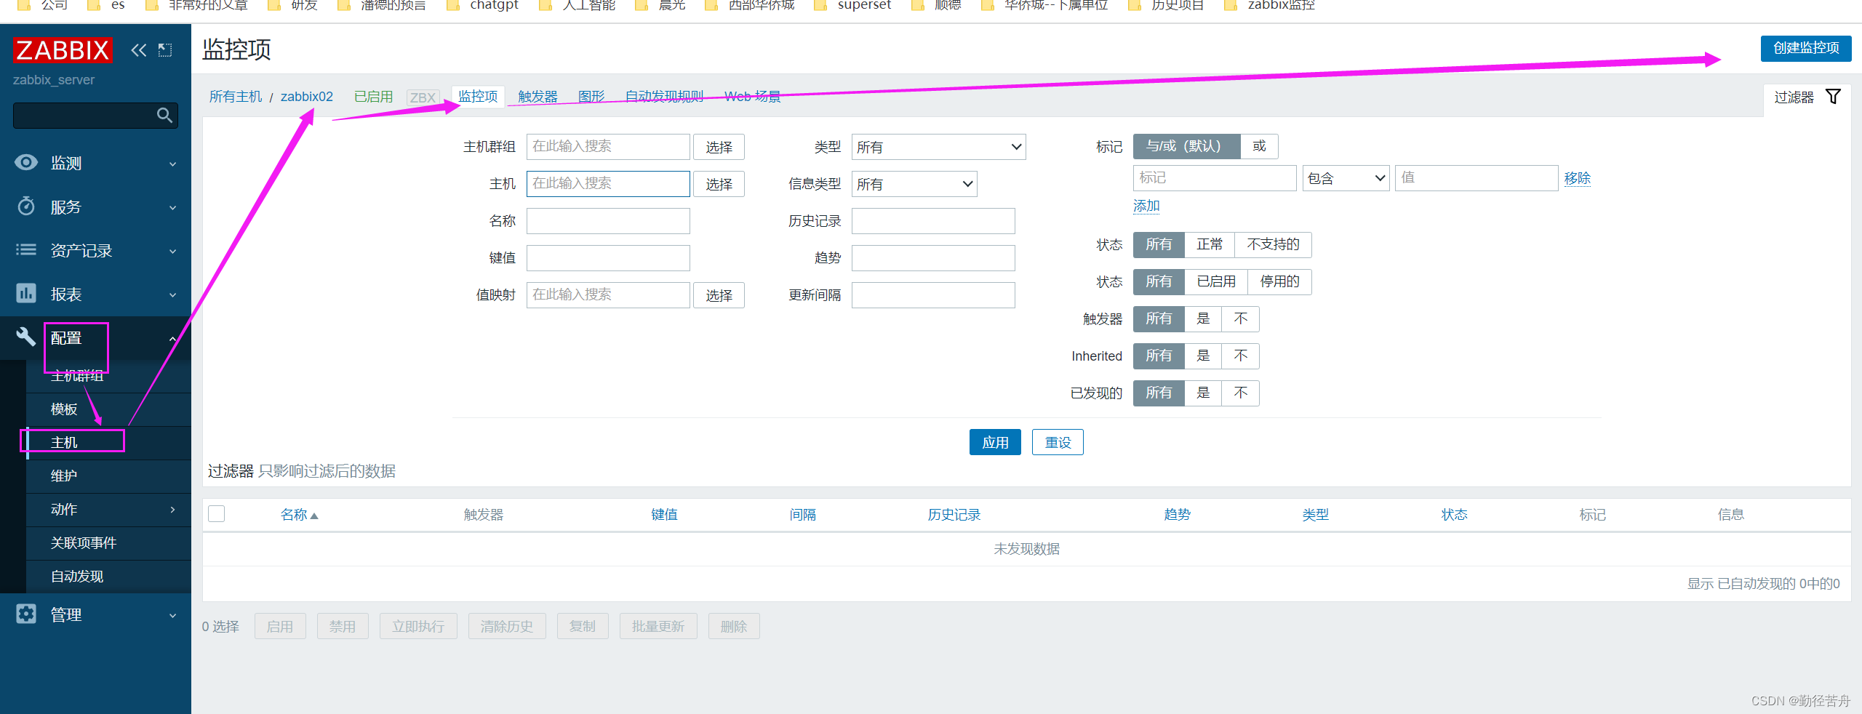Choose 不支持的 in the state filter
The width and height of the screenshot is (1862, 714).
[1273, 244]
